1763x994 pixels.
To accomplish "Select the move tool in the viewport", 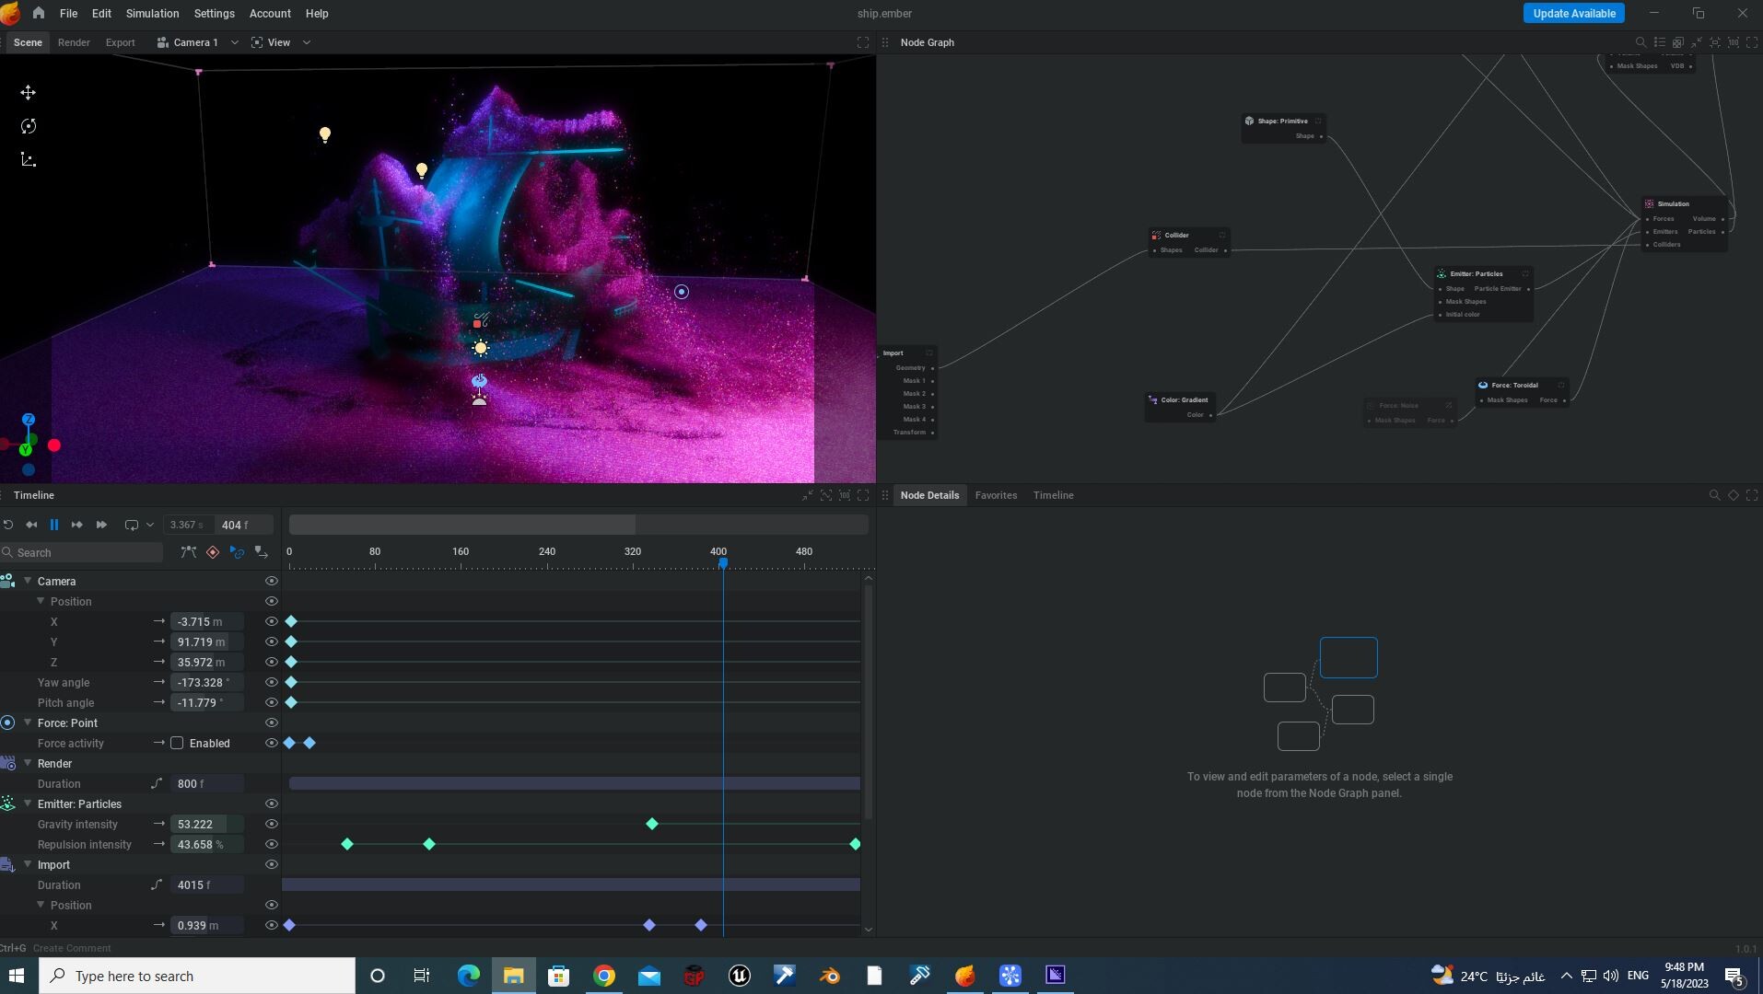I will (28, 93).
